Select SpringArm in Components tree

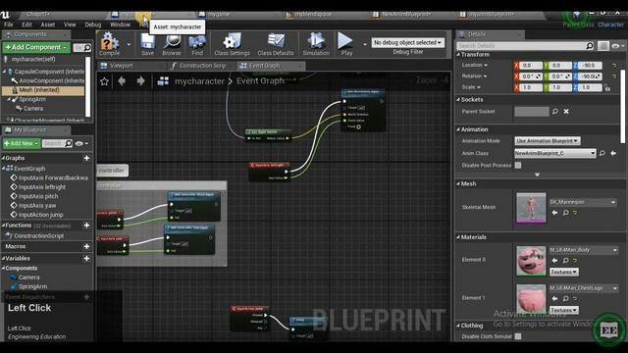coord(32,99)
